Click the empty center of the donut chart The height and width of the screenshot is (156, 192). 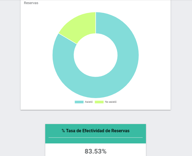point(96,55)
